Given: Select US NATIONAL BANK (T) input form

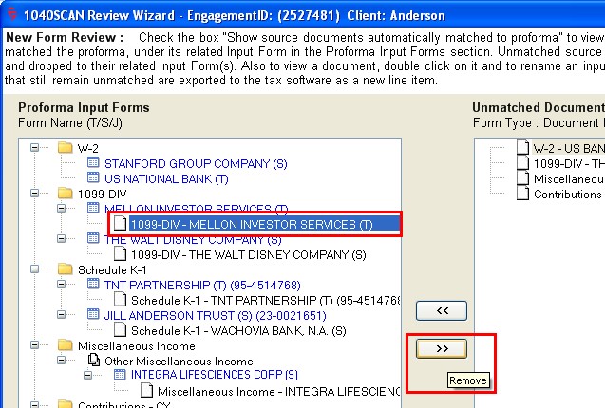Looking at the screenshot, I should coord(166,179).
